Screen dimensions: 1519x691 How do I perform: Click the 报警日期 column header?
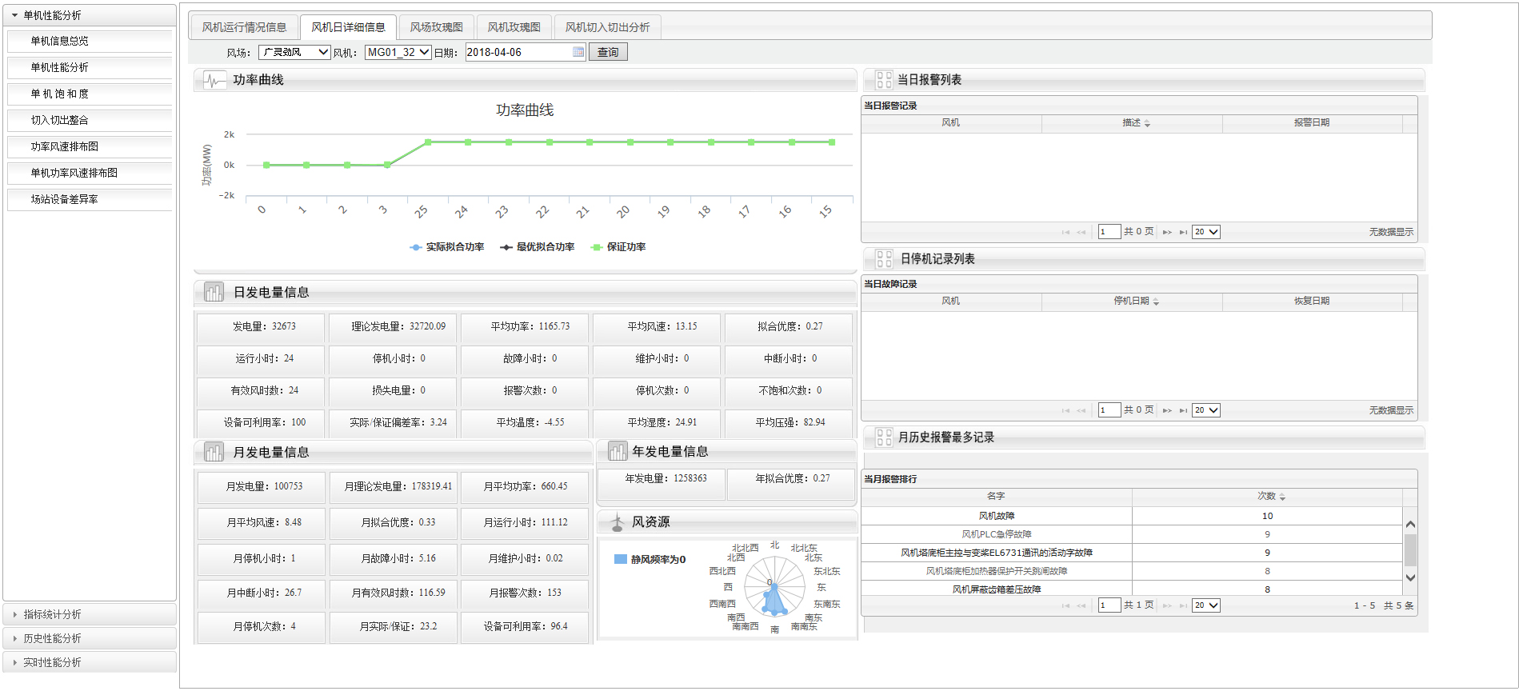pyautogui.click(x=1313, y=123)
